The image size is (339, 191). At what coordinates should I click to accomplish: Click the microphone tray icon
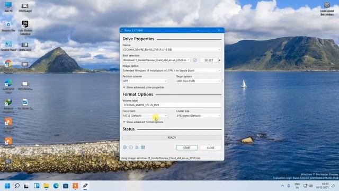click(x=289, y=186)
